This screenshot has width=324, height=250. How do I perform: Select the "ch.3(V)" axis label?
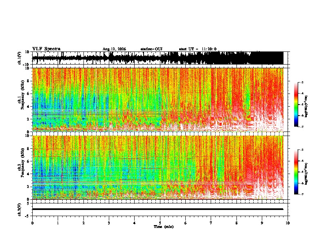click(20, 210)
